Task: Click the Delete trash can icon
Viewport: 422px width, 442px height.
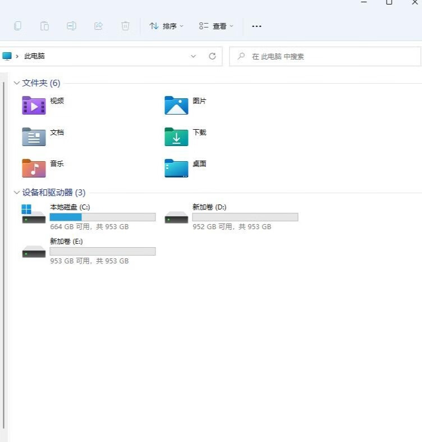Action: [x=125, y=26]
